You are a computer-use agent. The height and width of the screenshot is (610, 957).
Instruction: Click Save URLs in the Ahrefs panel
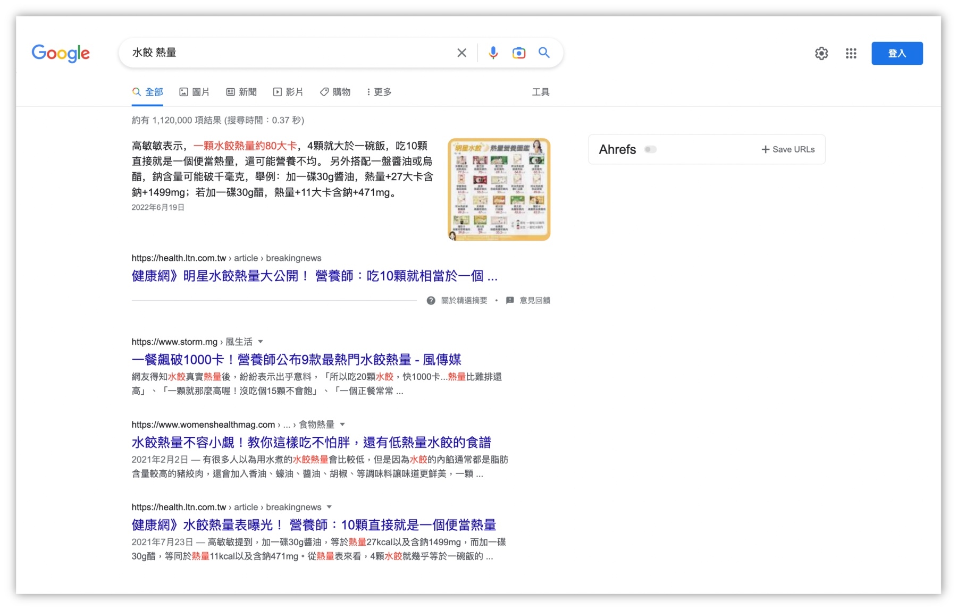coord(788,149)
